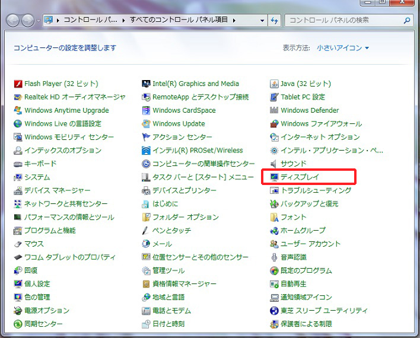Open ホームグループ link

pyautogui.click(x=303, y=231)
